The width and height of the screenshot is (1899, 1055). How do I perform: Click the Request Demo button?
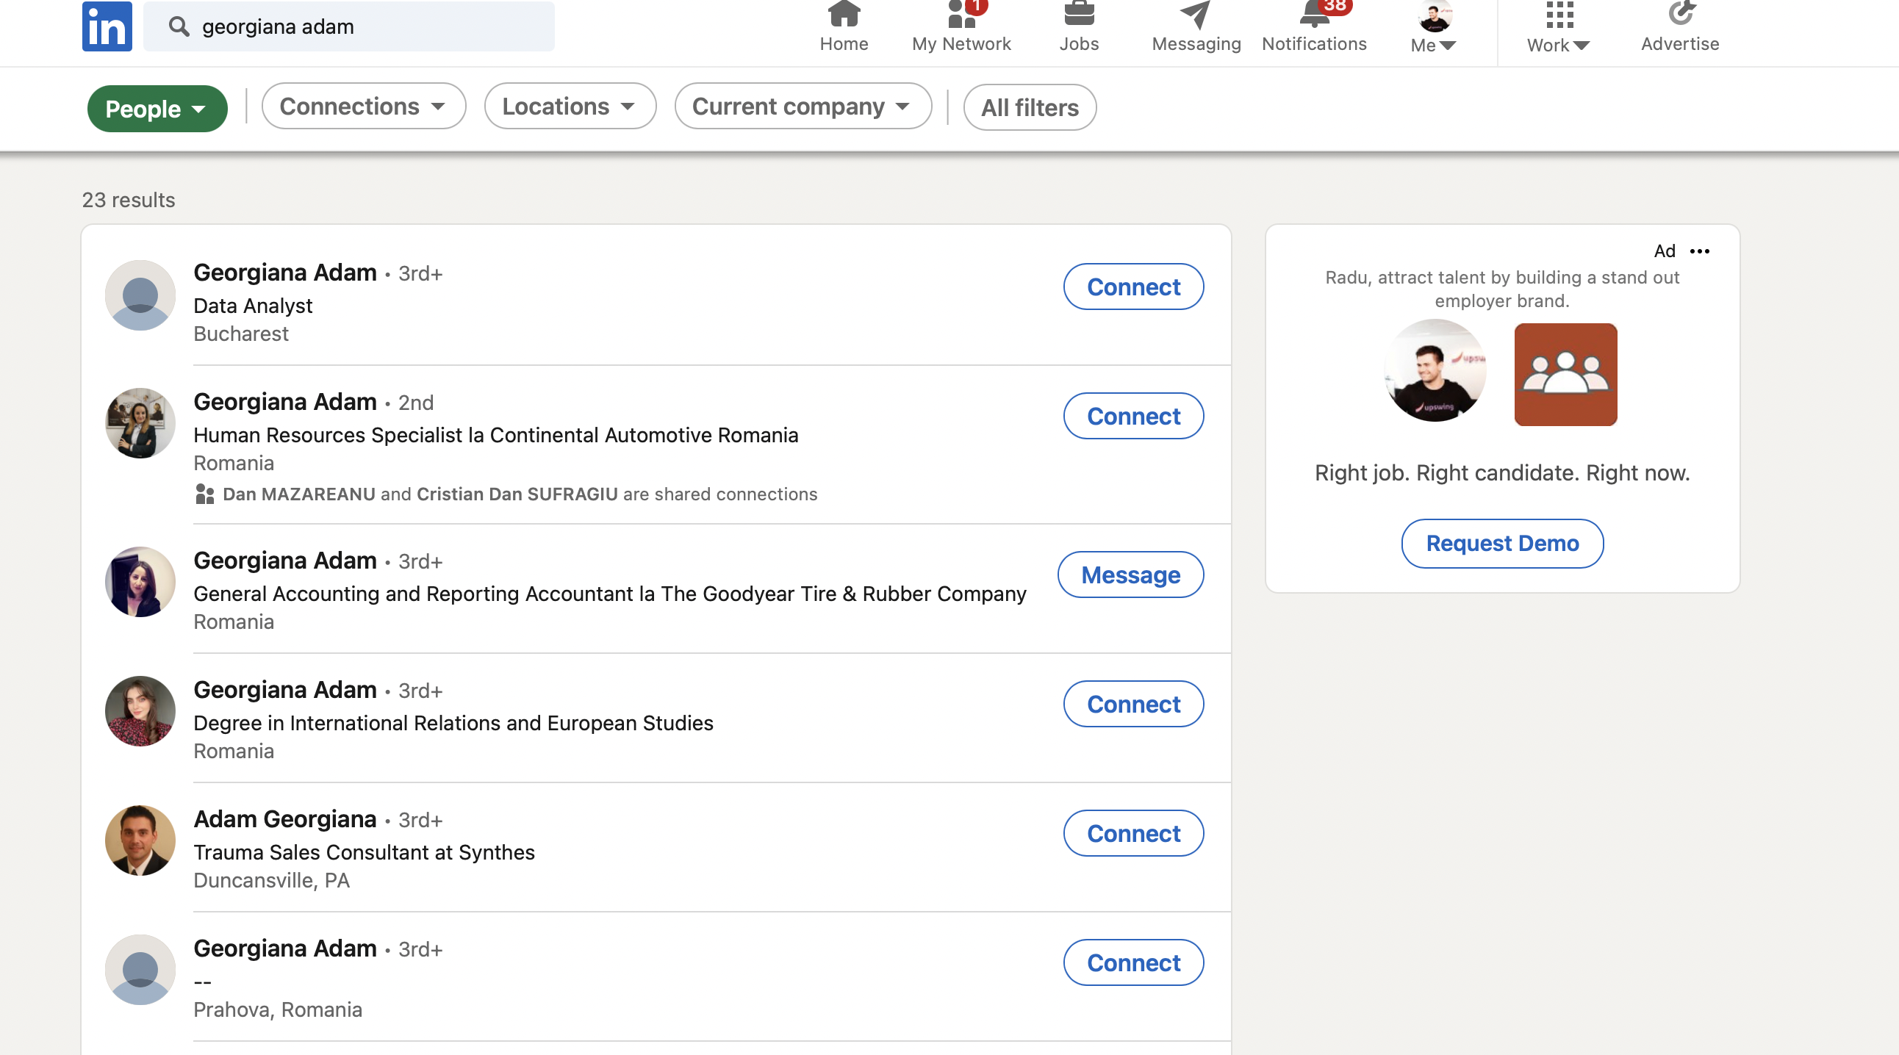coord(1501,543)
